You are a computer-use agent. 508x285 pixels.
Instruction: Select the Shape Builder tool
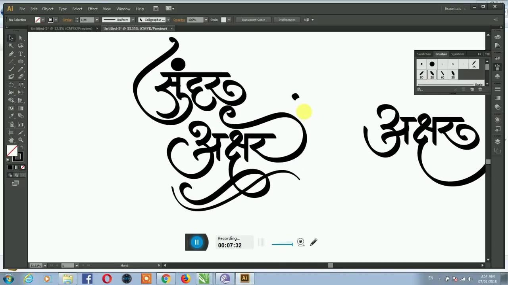pyautogui.click(x=11, y=101)
